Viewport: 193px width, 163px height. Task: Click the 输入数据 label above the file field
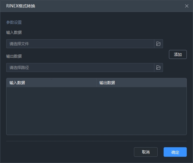coord(14,32)
